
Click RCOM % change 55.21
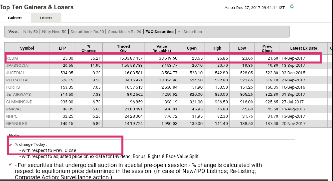pos(95,58)
